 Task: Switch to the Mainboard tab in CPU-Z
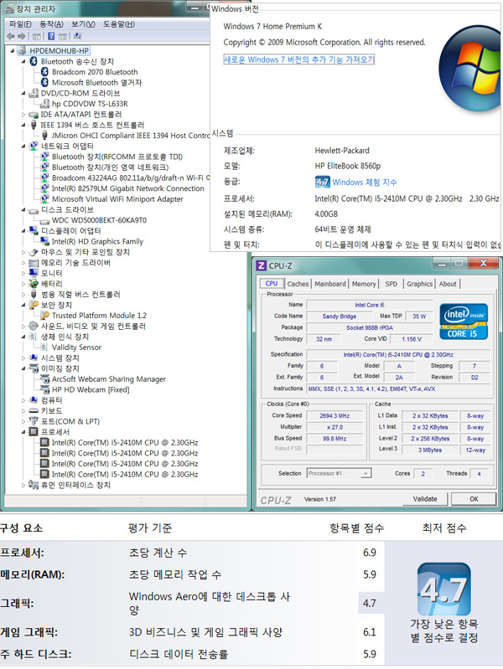tap(330, 284)
